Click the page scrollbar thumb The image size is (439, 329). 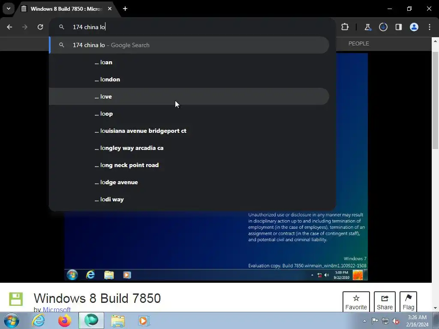[436, 101]
